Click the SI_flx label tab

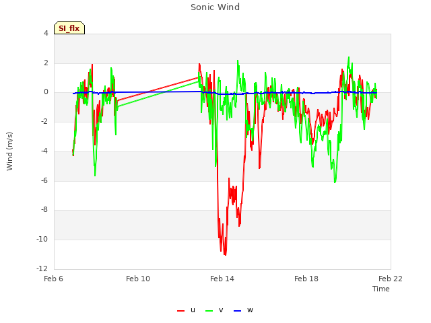69,28
